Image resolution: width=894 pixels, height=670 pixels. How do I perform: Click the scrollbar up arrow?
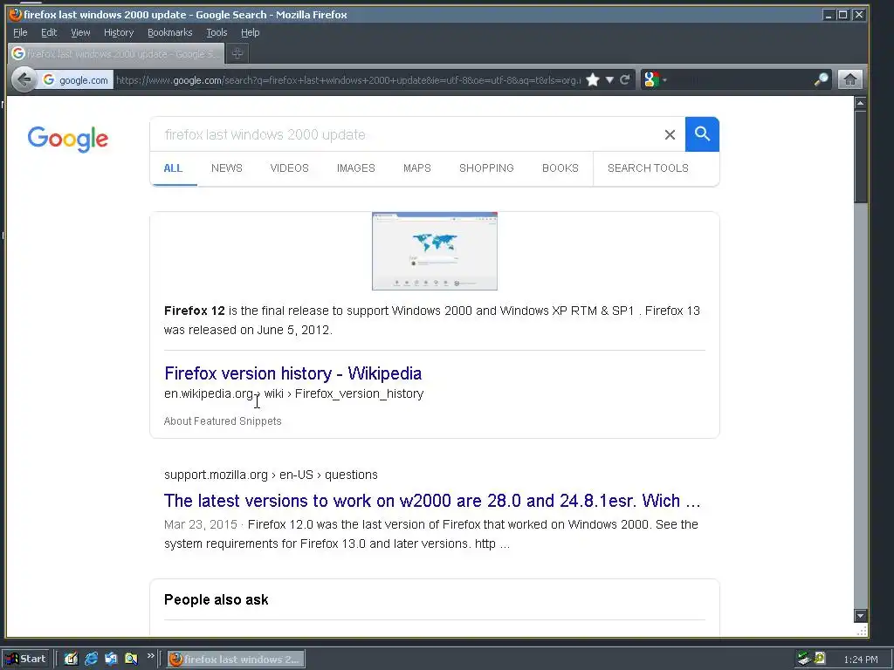point(860,103)
